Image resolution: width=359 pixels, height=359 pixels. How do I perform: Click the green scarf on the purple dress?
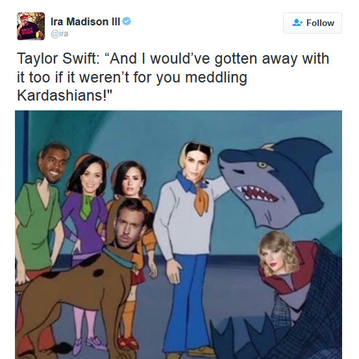(87, 206)
